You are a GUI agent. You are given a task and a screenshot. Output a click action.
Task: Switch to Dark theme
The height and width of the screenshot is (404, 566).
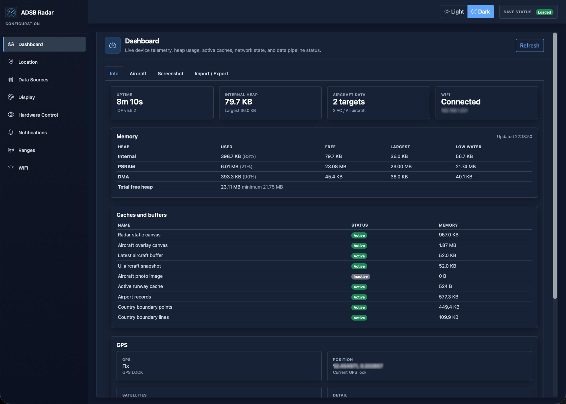(481, 12)
